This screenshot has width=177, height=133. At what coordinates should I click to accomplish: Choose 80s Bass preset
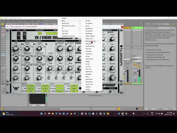[92, 21]
